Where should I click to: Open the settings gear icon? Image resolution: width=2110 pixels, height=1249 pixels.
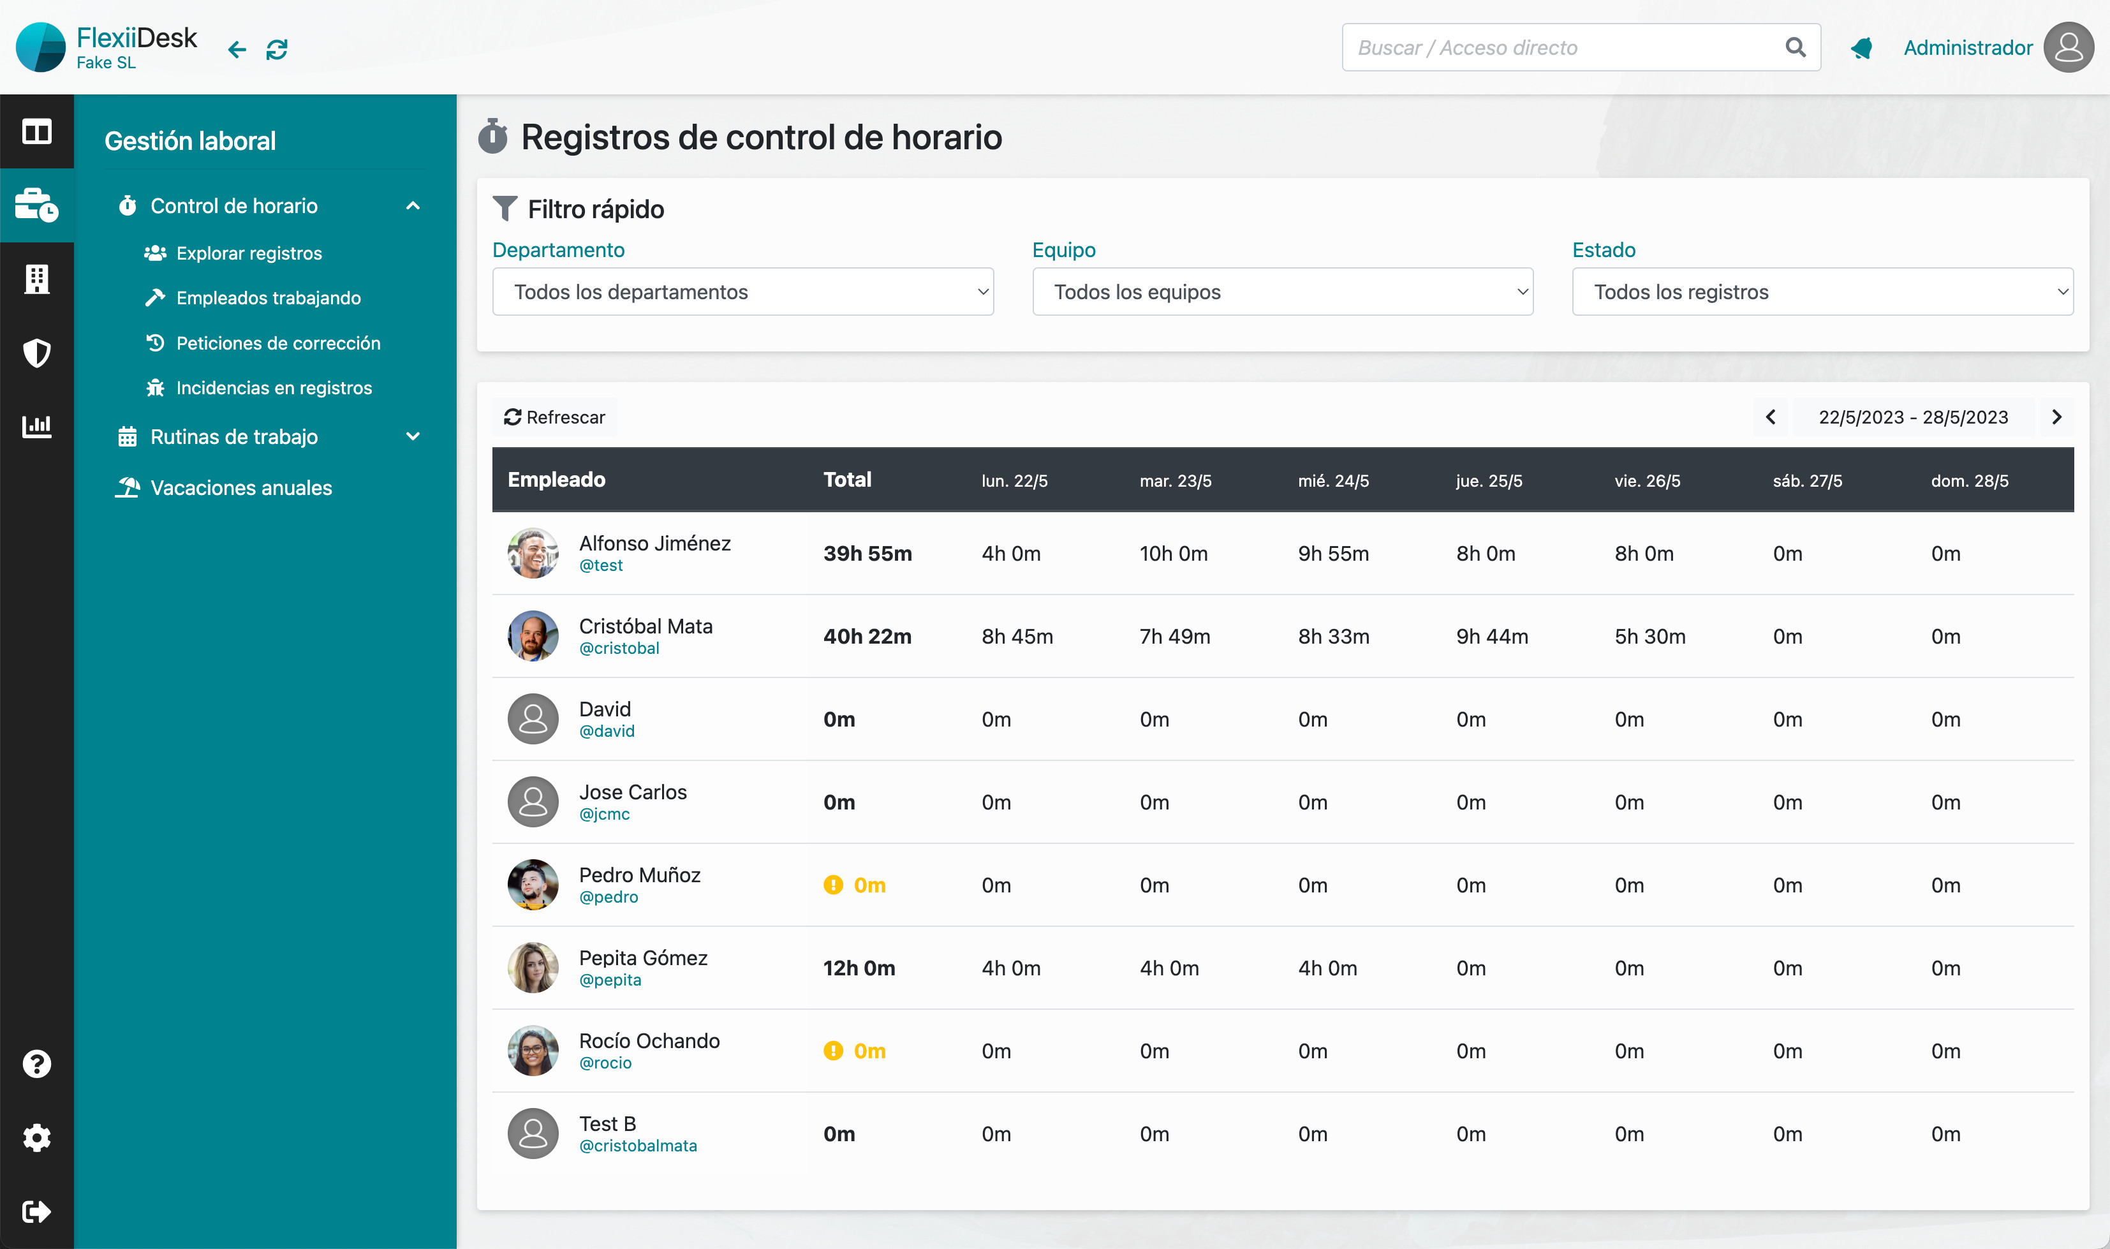(36, 1138)
